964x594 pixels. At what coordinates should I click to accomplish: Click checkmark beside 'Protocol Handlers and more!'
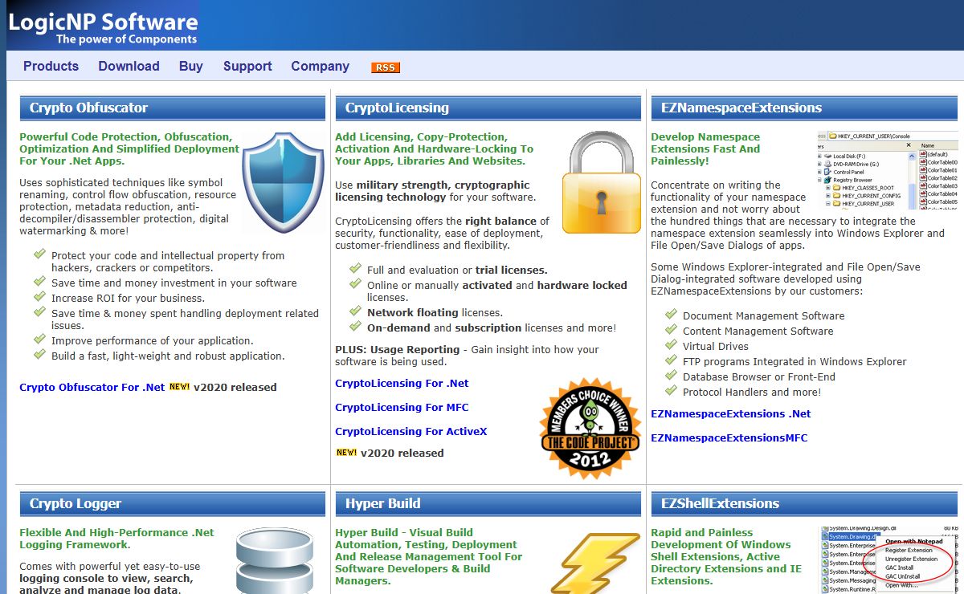[671, 390]
